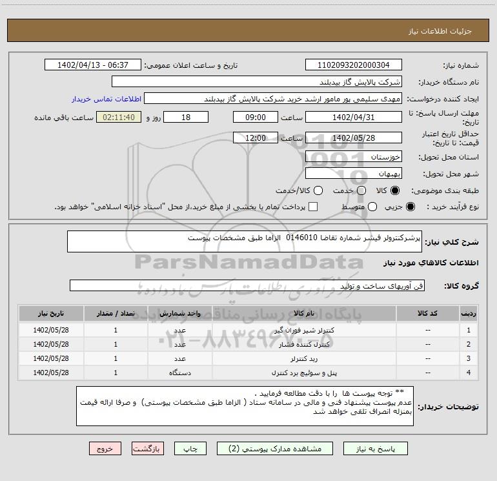
Task: Click the نام کالا column header
Action: click(x=304, y=313)
